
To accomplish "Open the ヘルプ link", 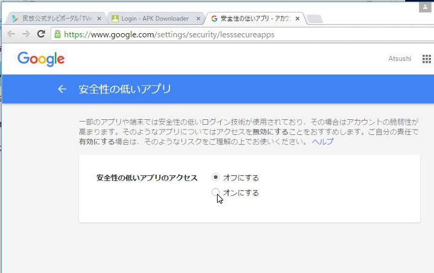I will click(x=322, y=142).
